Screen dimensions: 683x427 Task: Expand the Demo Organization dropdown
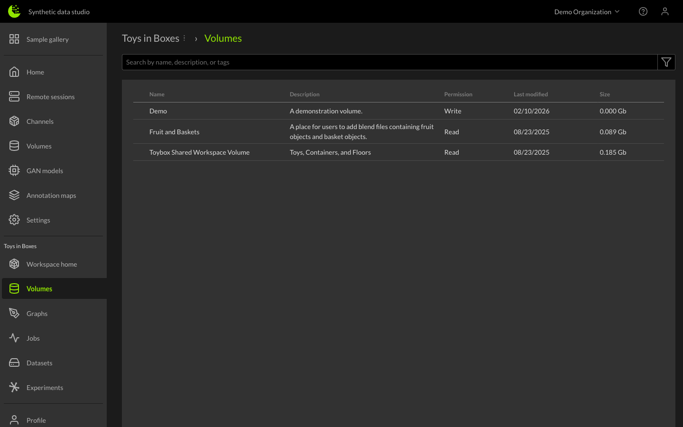(587, 12)
